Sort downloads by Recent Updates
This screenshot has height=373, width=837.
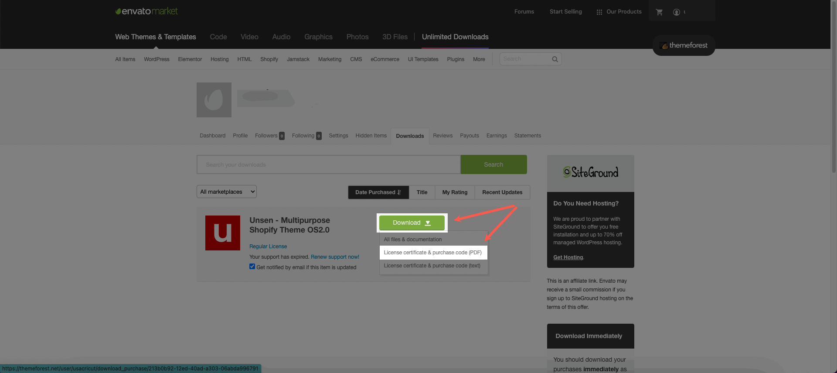coord(502,192)
